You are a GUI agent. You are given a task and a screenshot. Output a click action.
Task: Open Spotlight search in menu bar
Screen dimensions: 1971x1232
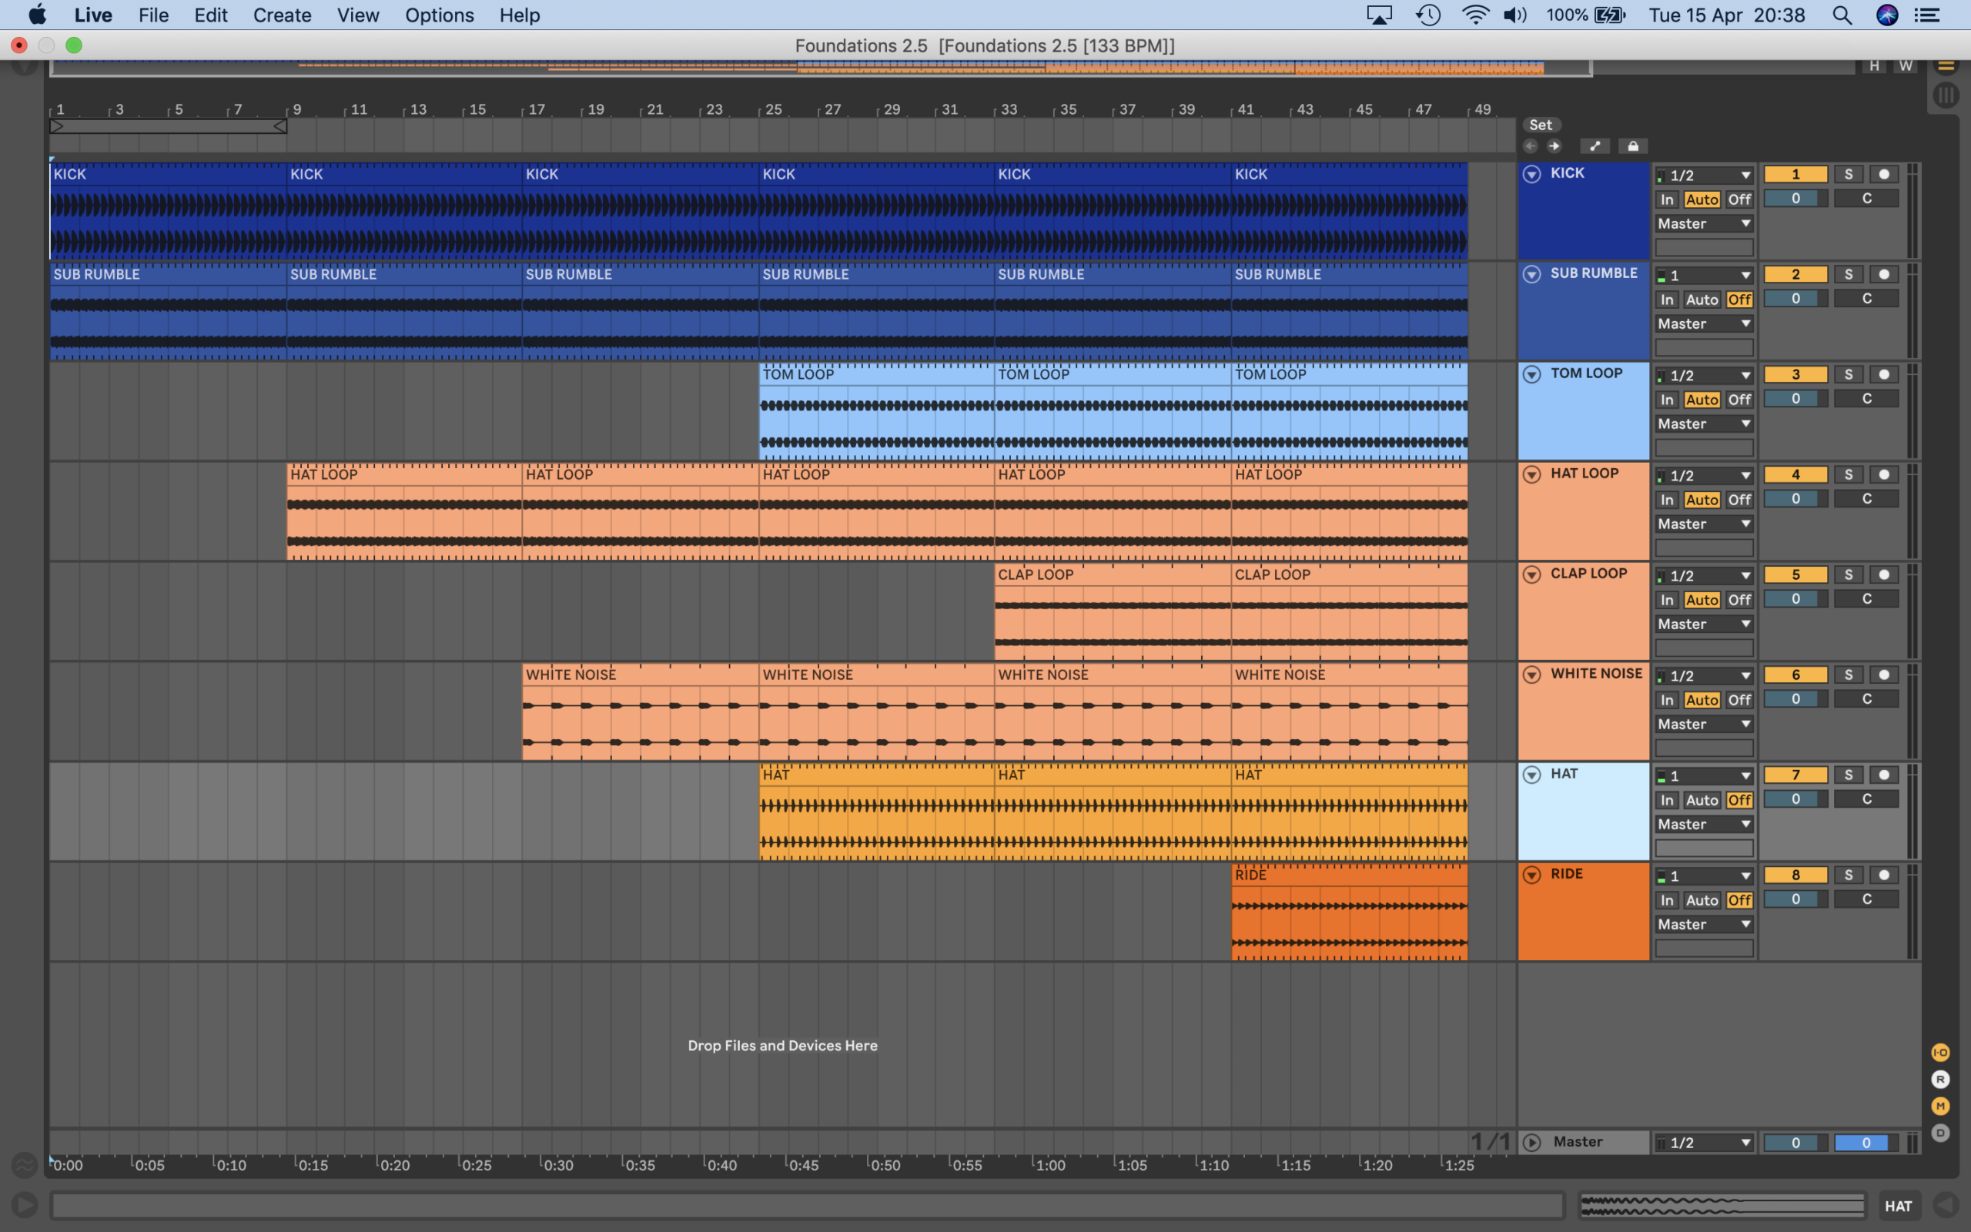point(1842,15)
